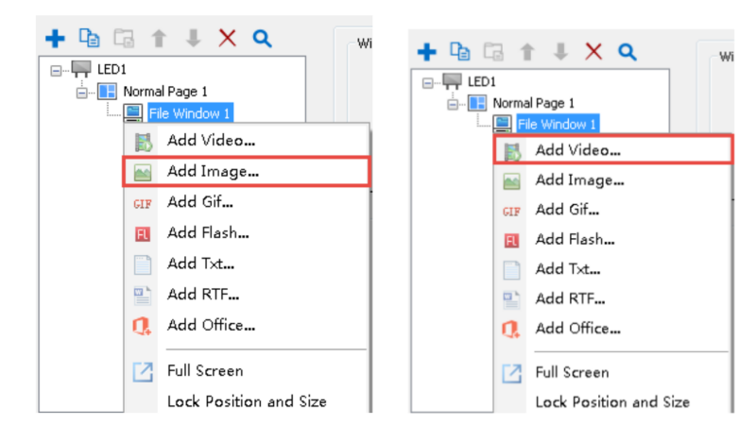Collapse the LED1 node in right tree
The image size is (756, 425).
[427, 83]
